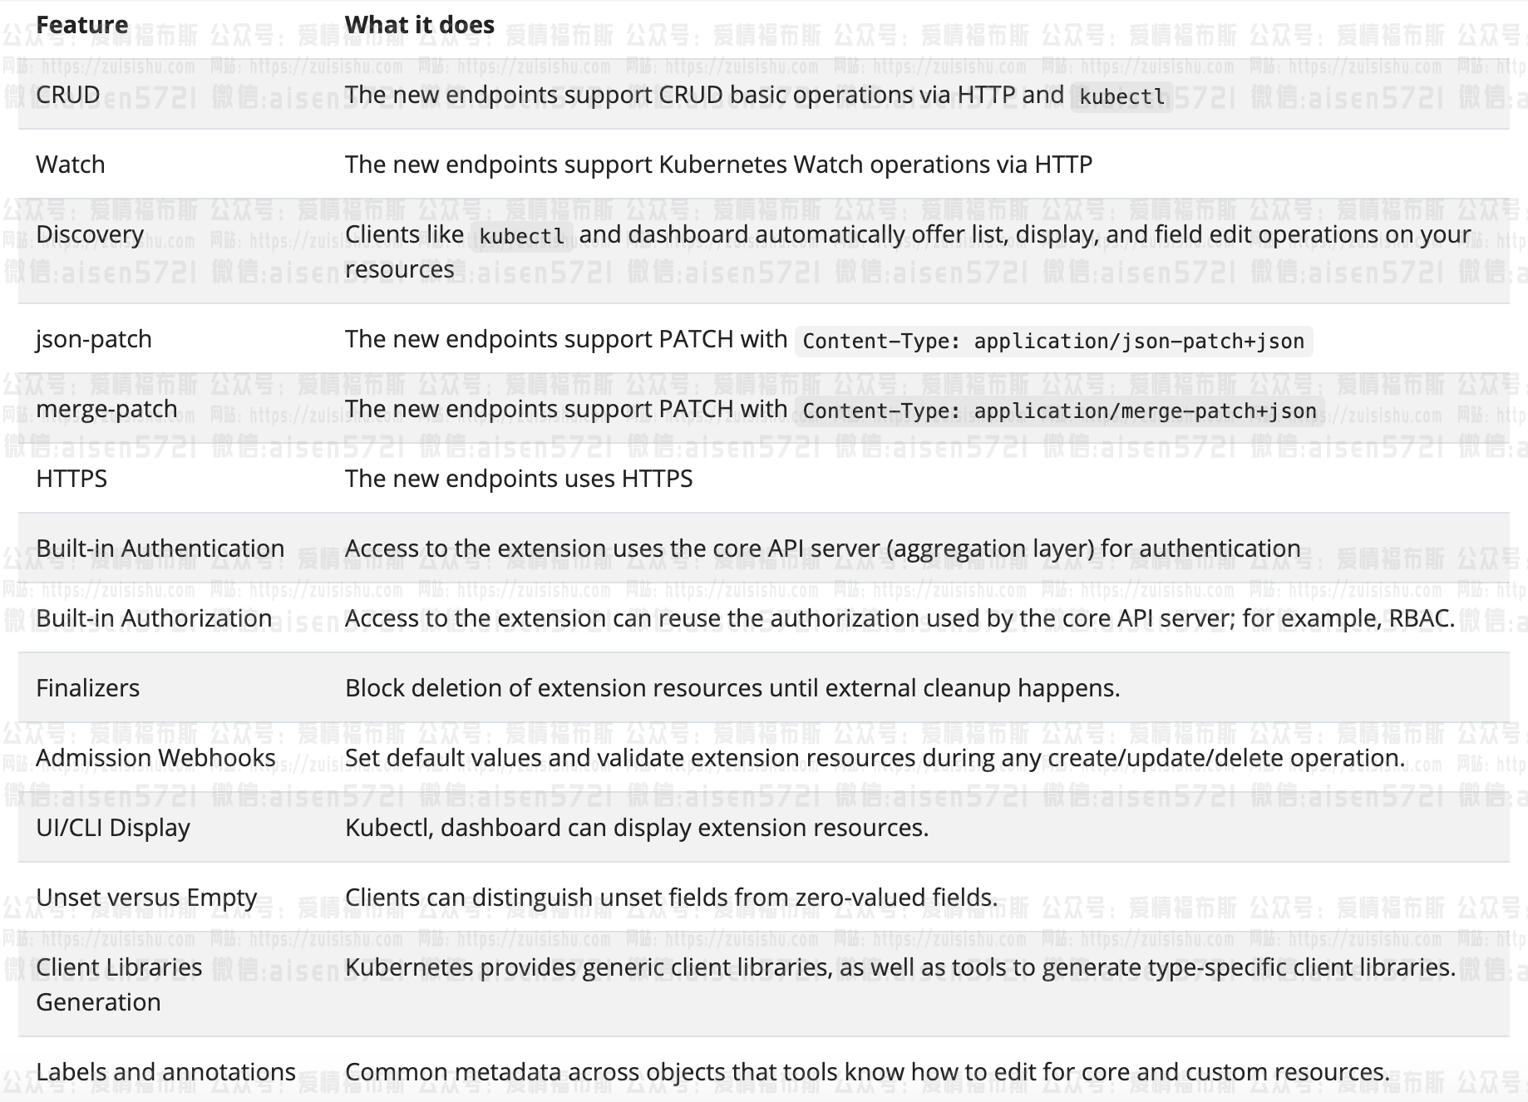Click the "Feature" column header
This screenshot has width=1528, height=1102.
click(81, 25)
